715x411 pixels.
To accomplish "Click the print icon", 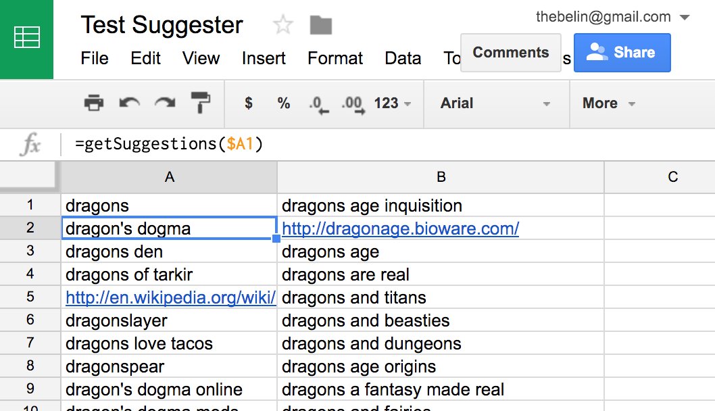I will (94, 103).
